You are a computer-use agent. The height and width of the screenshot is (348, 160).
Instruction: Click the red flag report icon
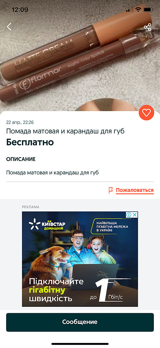(x=111, y=190)
